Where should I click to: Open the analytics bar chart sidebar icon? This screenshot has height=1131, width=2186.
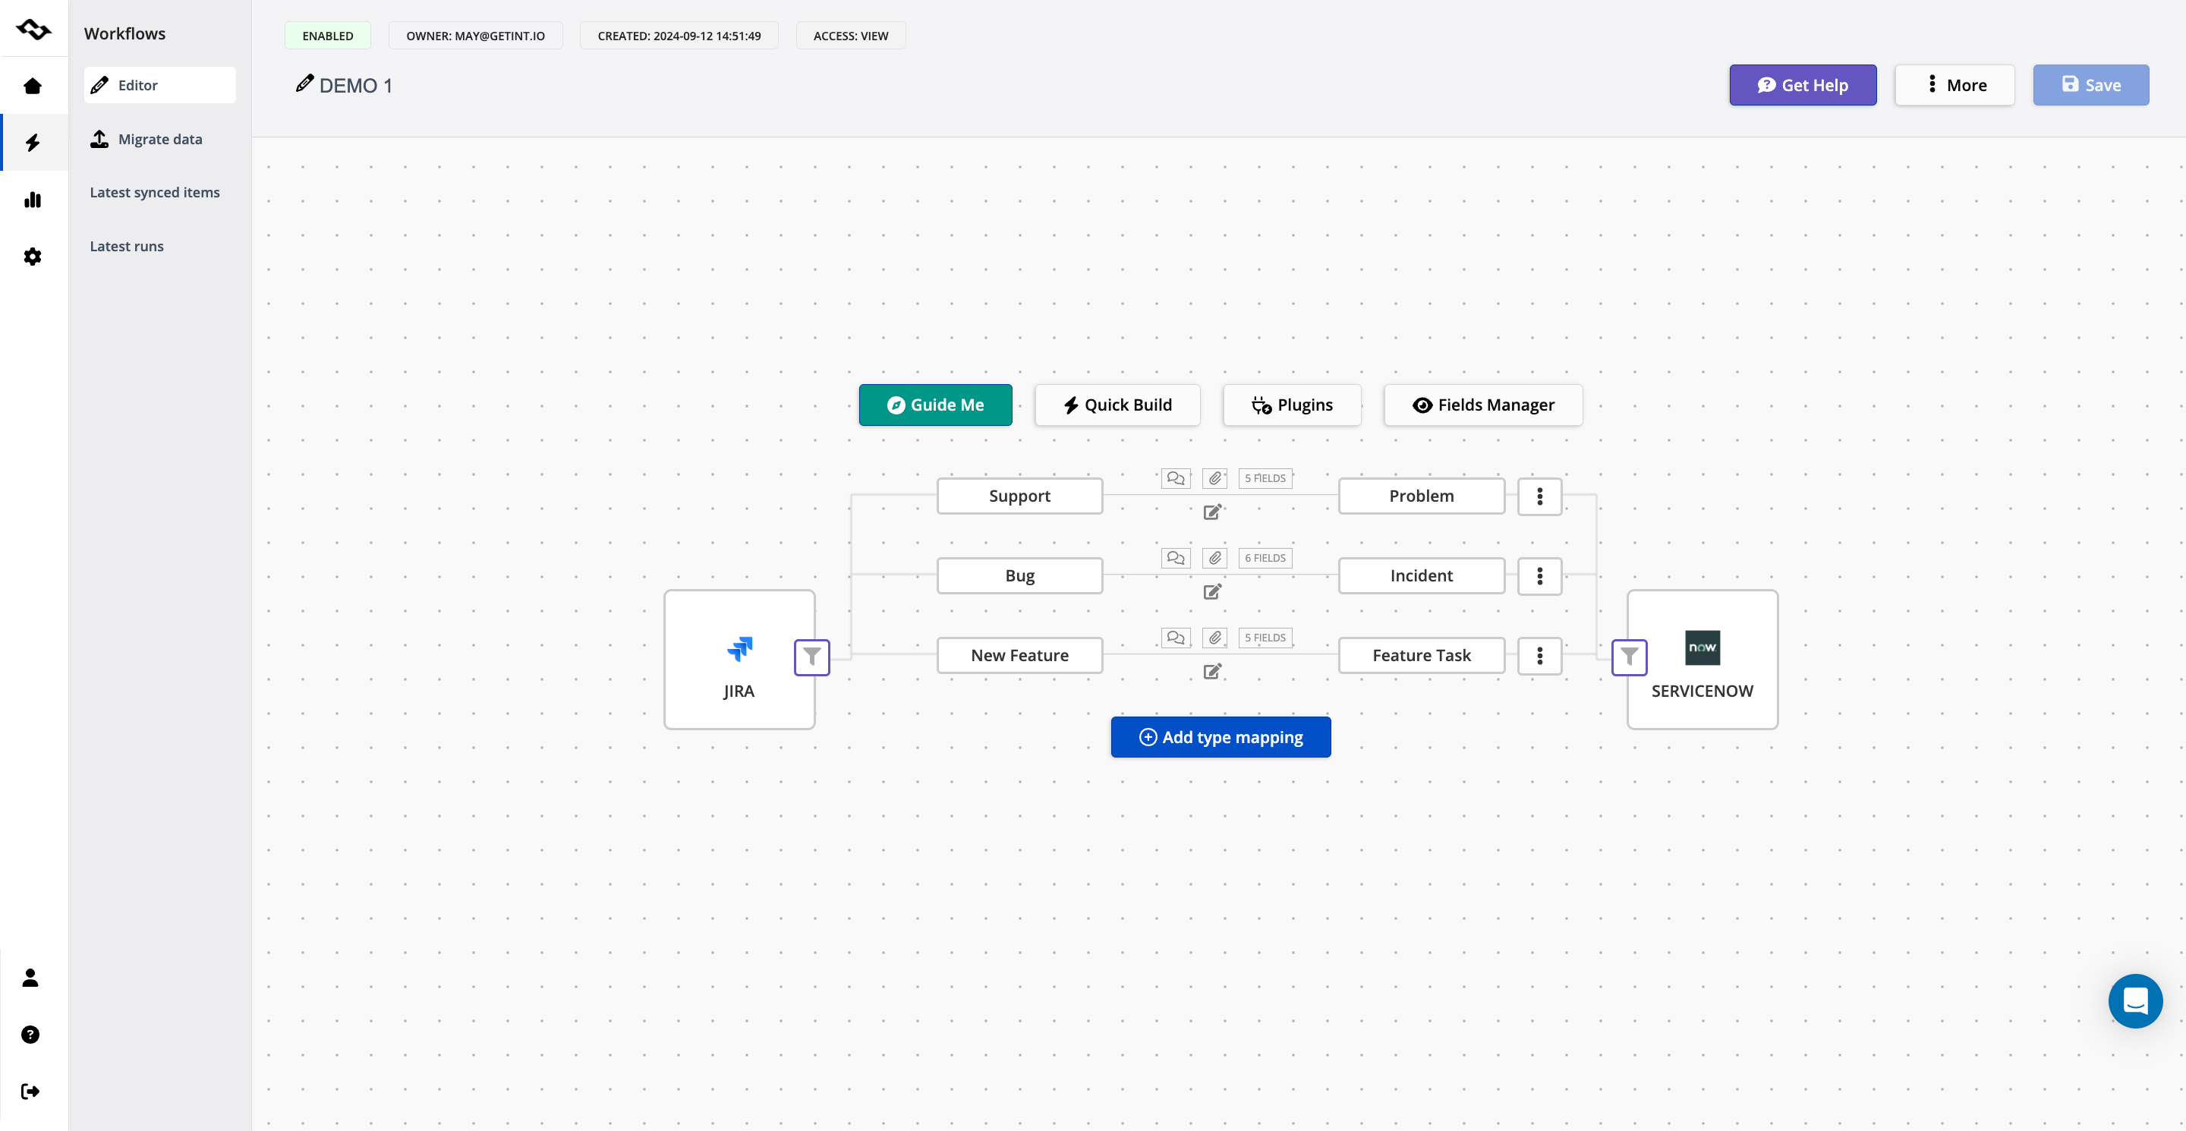tap(32, 200)
